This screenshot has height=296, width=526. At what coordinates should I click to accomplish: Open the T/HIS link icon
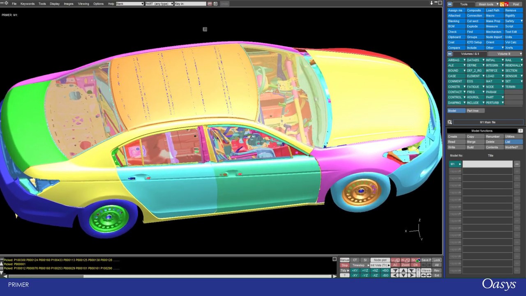tap(506, 4)
